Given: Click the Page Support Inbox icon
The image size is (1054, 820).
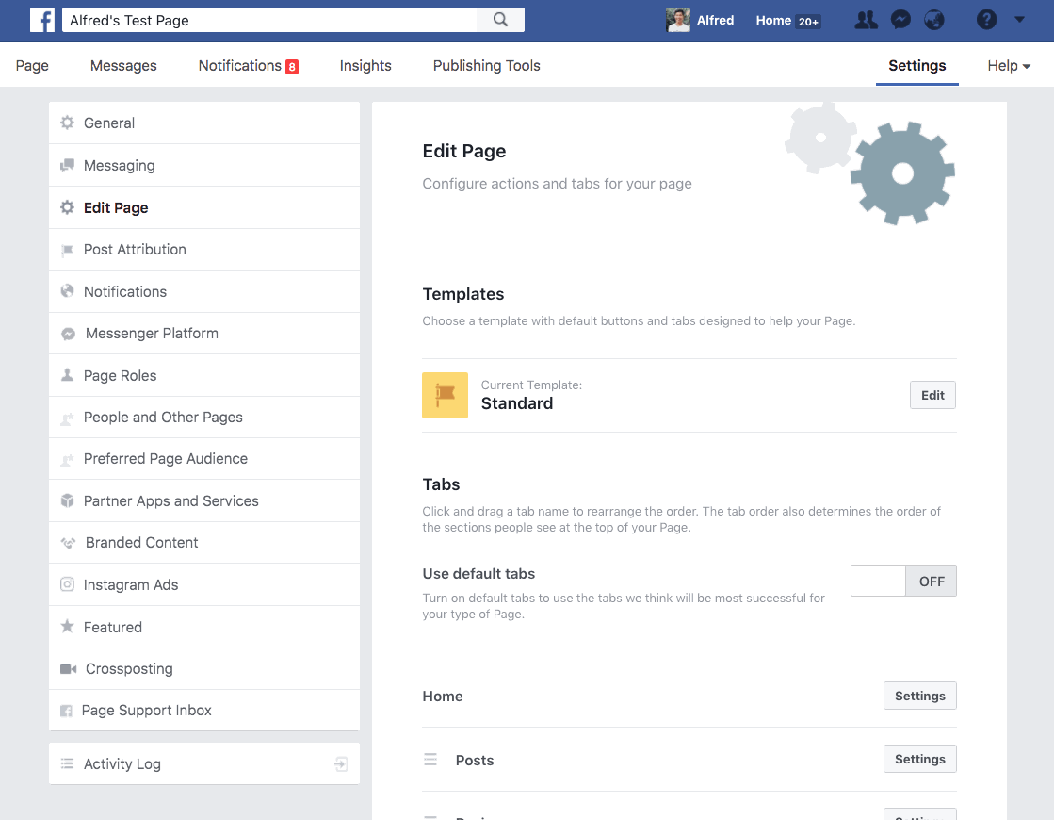Looking at the screenshot, I should 66,711.
